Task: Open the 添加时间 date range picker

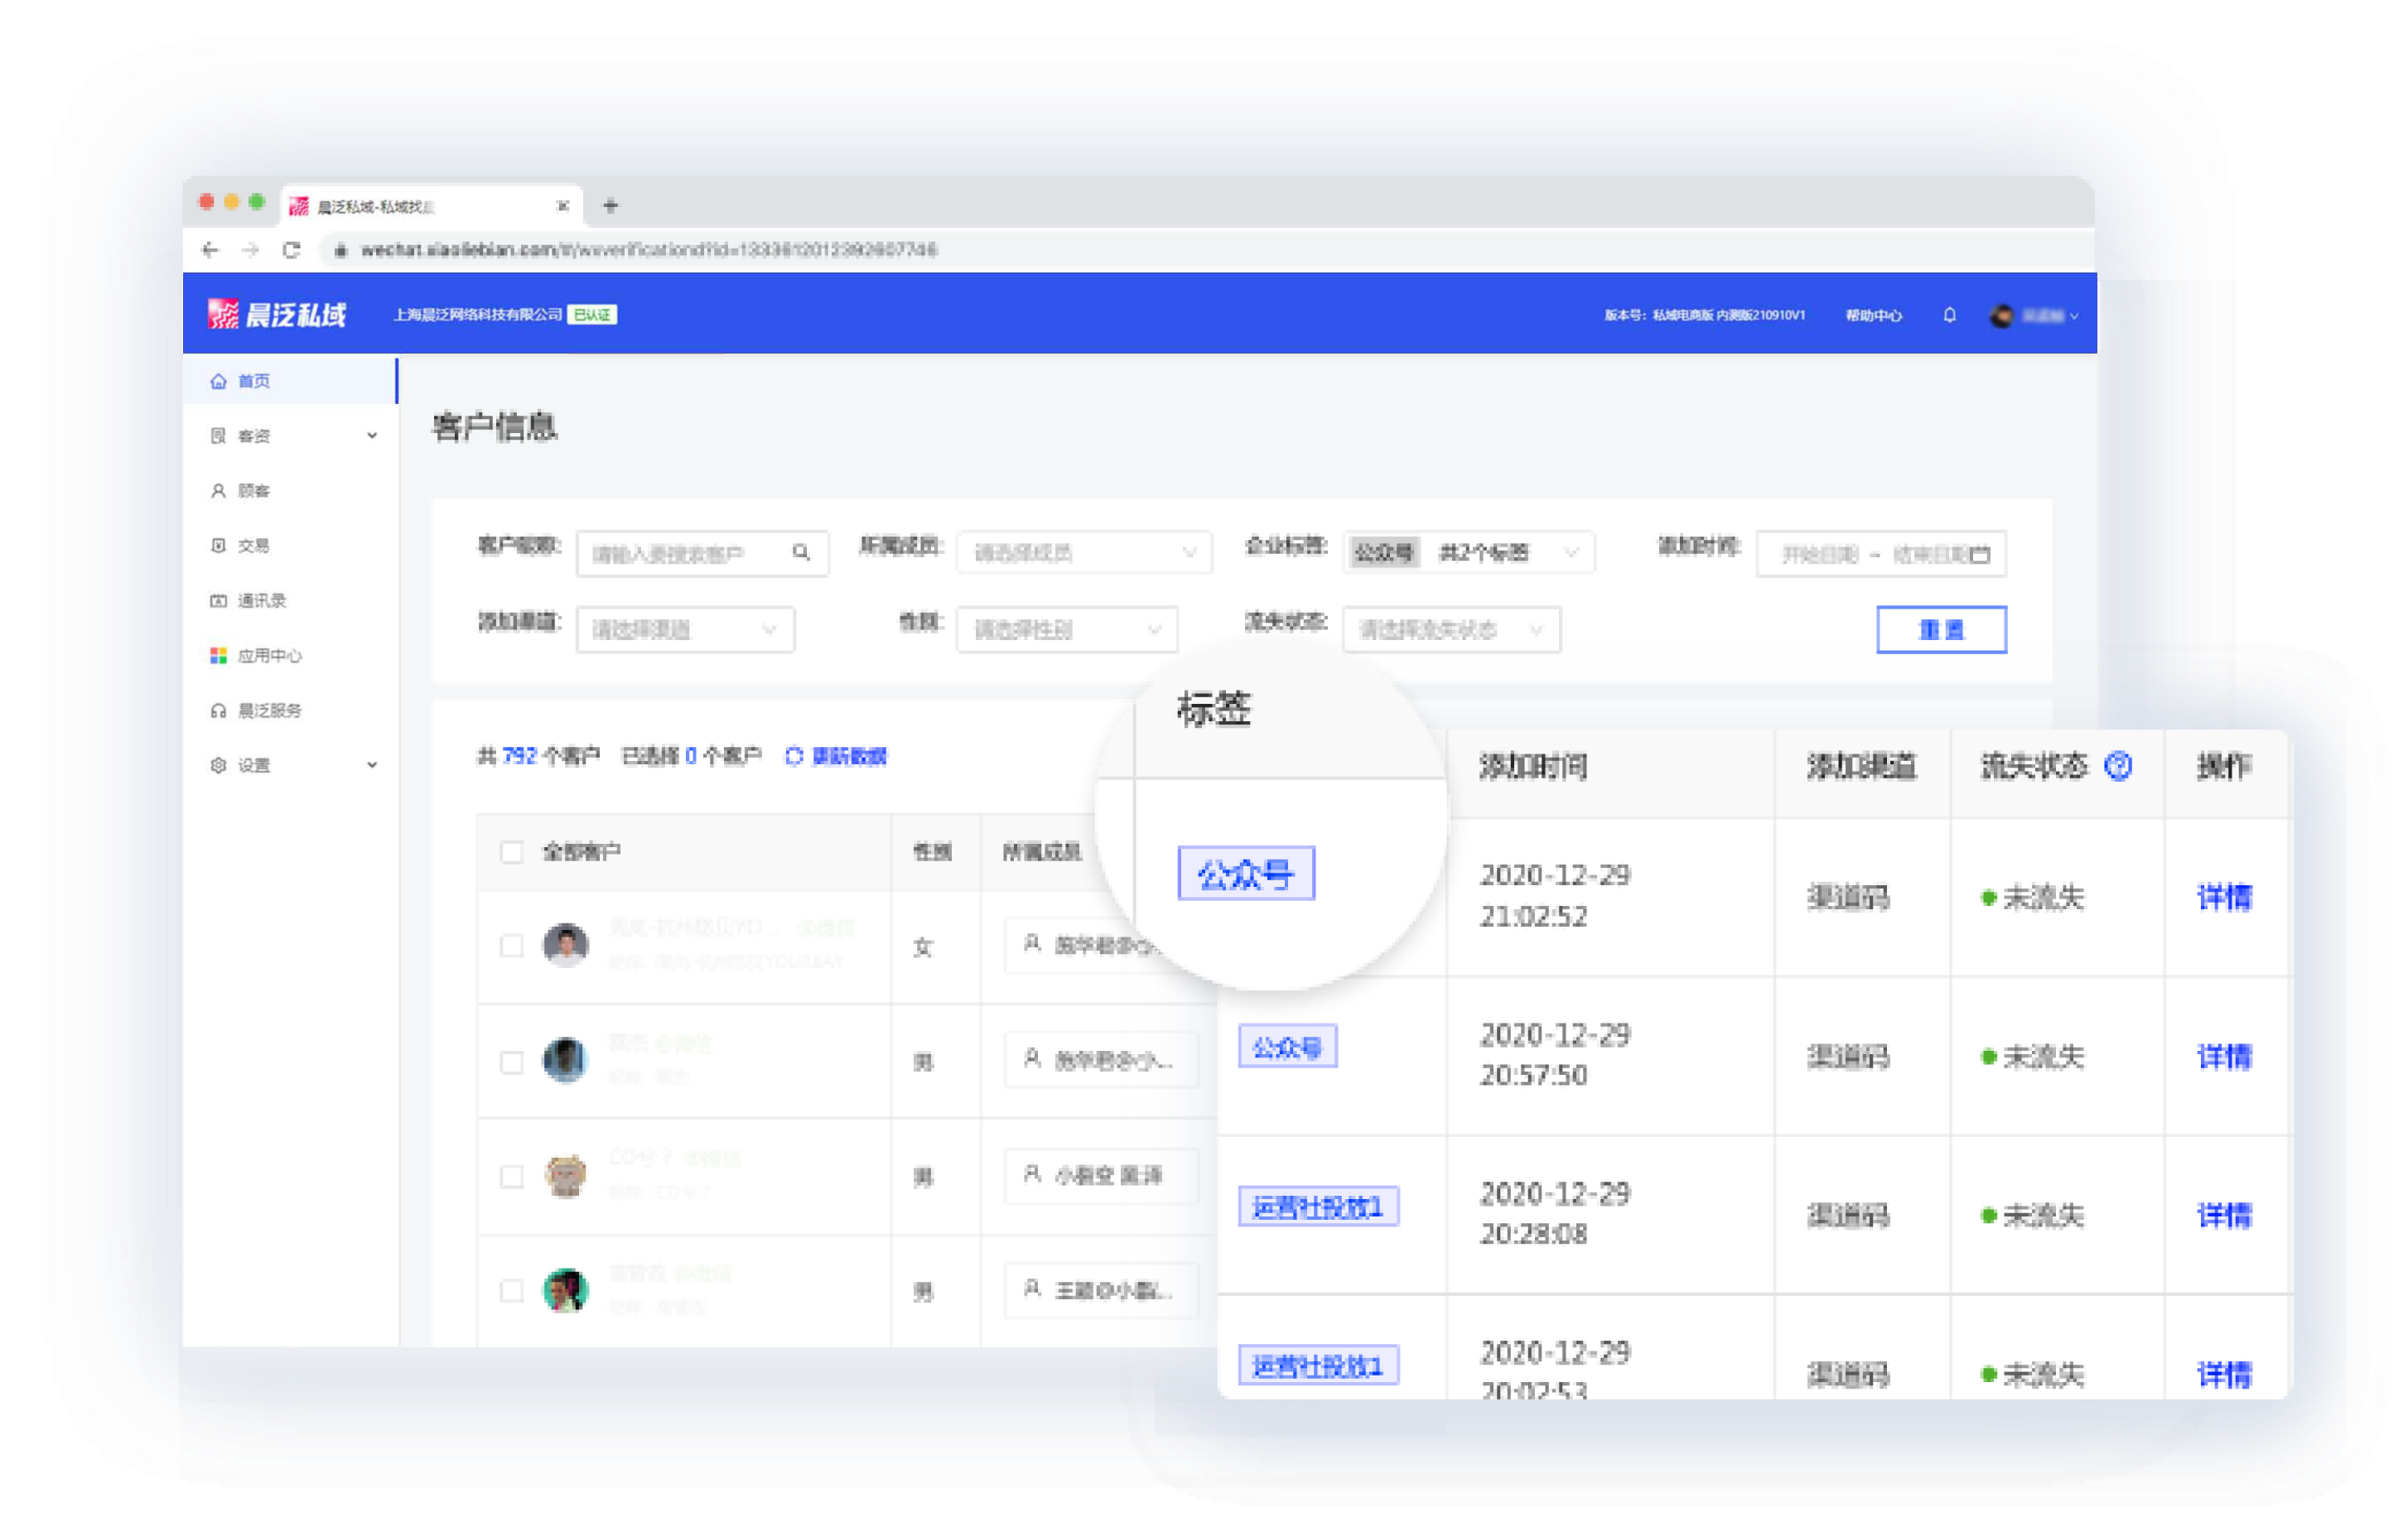Action: pyautogui.click(x=1881, y=554)
